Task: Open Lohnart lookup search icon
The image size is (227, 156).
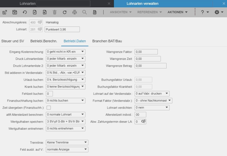Action: [x=40, y=29]
